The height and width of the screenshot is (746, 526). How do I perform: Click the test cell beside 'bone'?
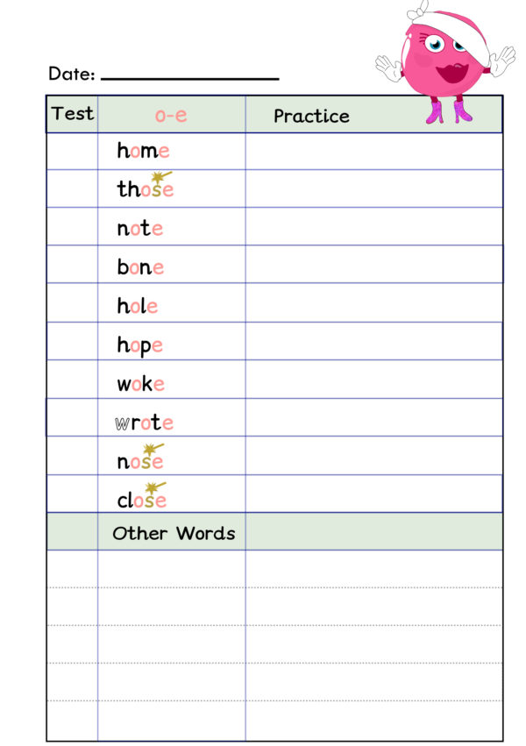(x=72, y=264)
